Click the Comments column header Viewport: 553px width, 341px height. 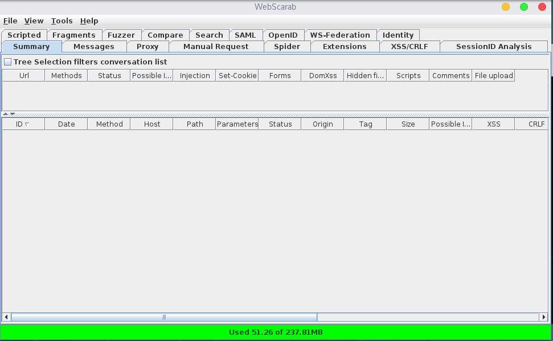pyautogui.click(x=450, y=75)
